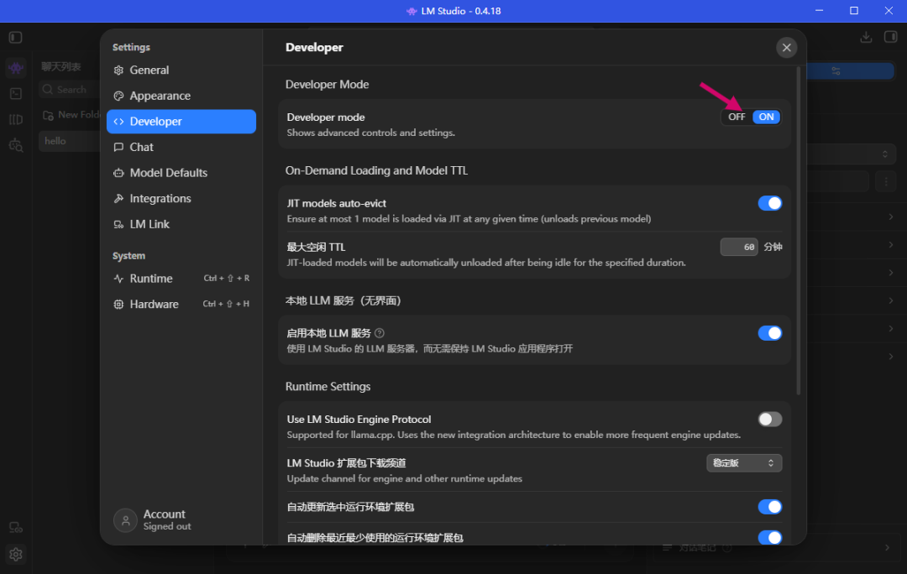Open the preset dropdown in right panel

click(851, 154)
